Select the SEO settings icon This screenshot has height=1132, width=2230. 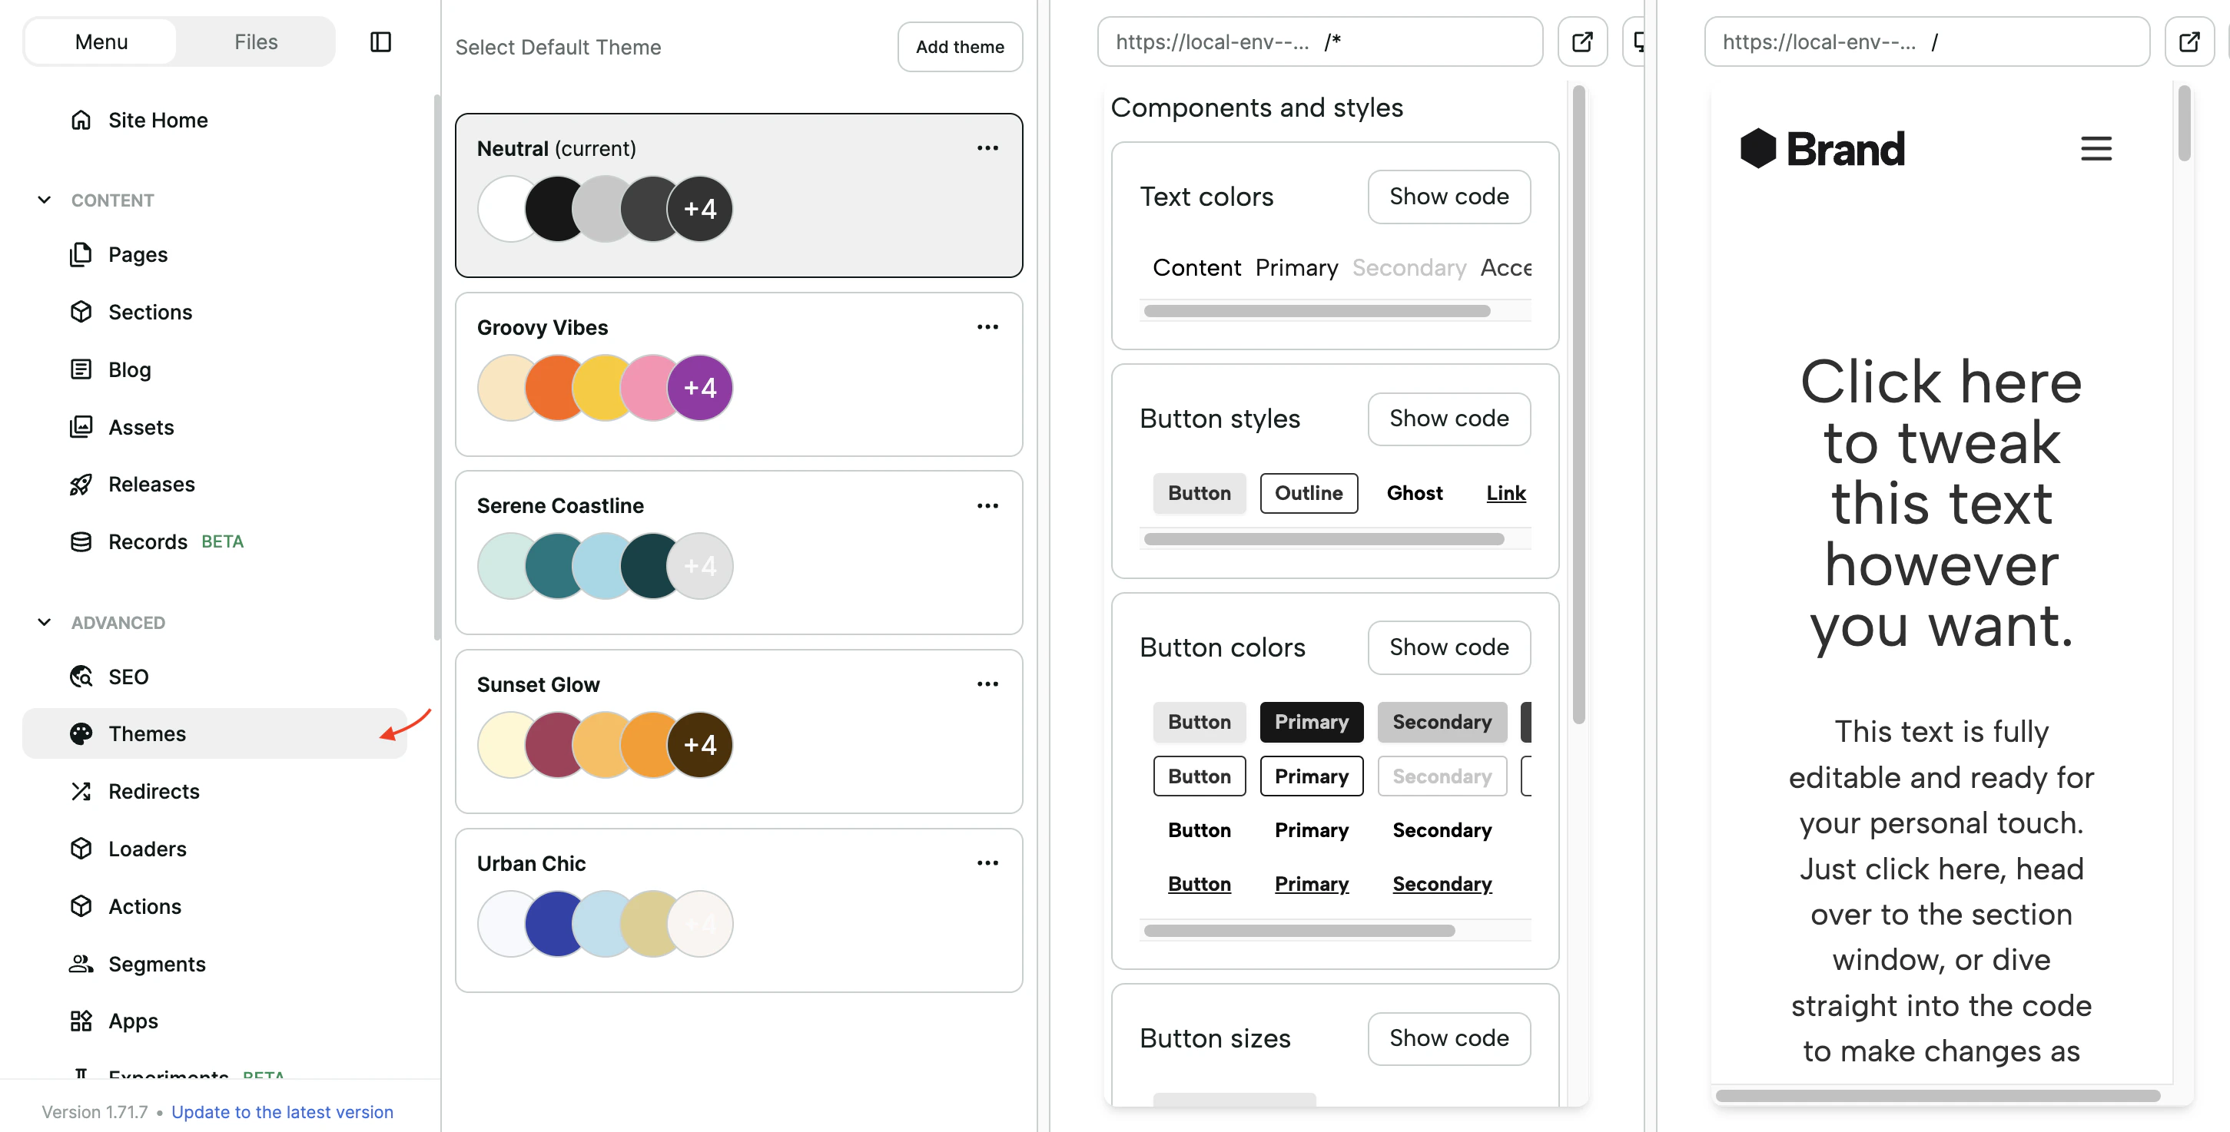[81, 676]
